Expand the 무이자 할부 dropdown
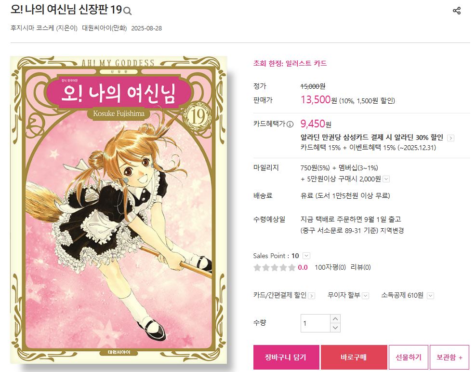Viewport: 476px width, 372px height. click(x=366, y=296)
